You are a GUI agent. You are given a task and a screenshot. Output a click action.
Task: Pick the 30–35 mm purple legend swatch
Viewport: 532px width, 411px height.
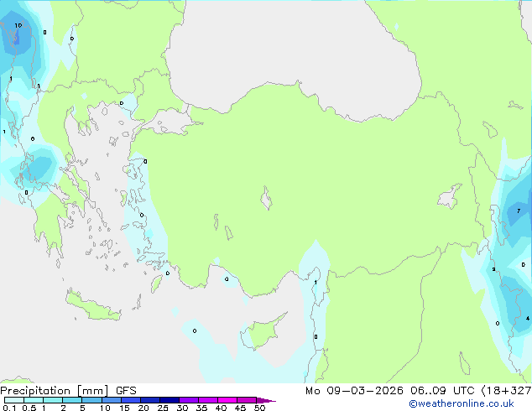(x=189, y=400)
